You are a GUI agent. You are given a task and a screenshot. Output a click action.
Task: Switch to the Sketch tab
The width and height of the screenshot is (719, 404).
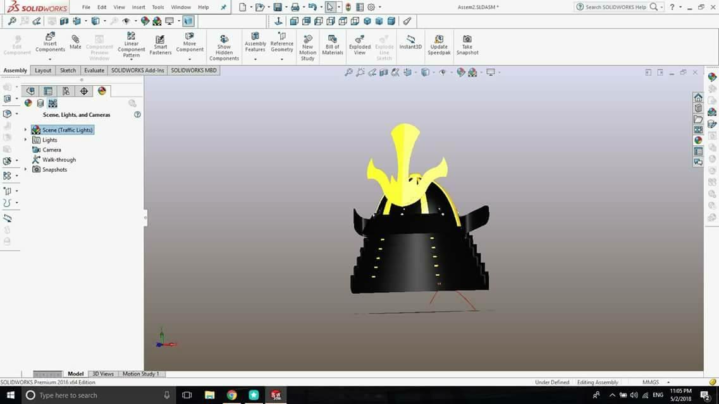[x=68, y=71]
